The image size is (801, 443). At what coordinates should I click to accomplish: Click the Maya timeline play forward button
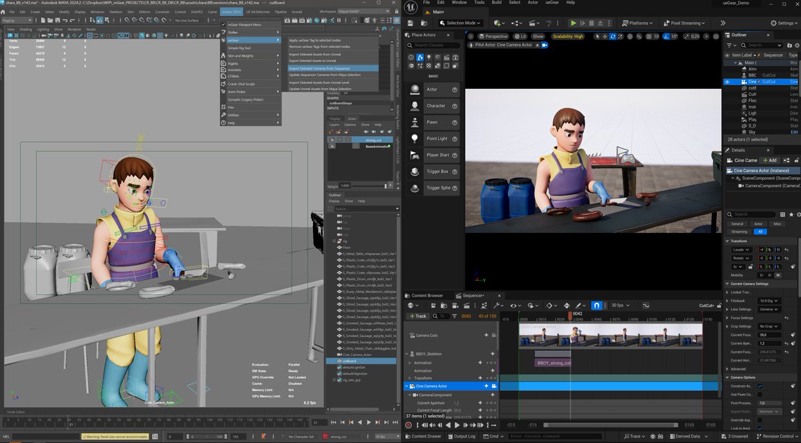(368, 422)
